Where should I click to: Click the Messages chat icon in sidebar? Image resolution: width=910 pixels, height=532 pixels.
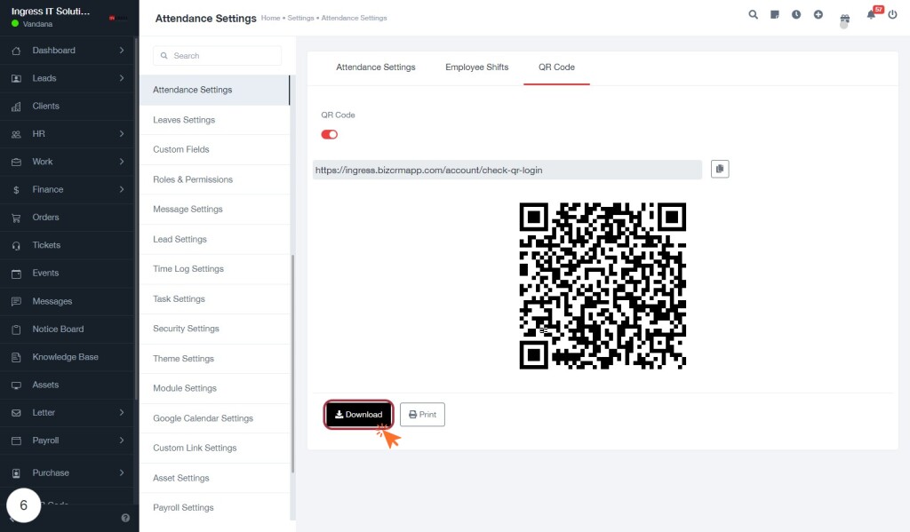point(16,301)
